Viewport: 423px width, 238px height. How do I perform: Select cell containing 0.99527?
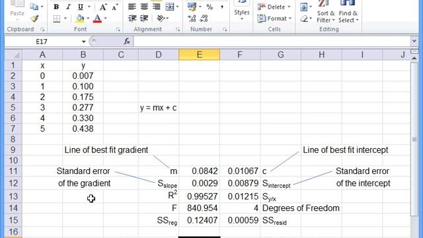(199, 196)
